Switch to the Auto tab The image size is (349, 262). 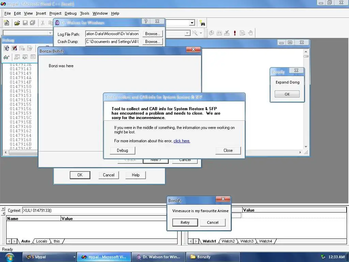click(26, 241)
